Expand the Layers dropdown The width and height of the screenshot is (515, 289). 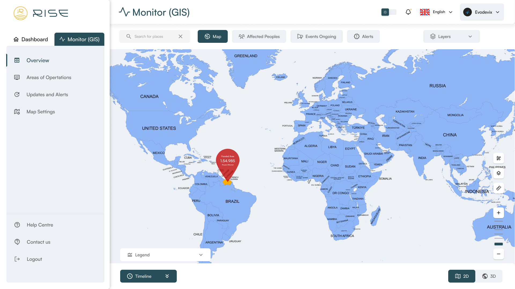tap(451, 36)
